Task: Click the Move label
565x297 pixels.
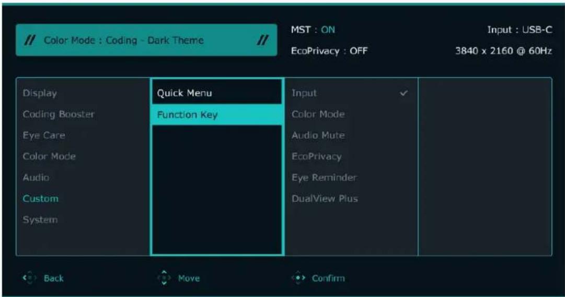Action: click(x=189, y=278)
